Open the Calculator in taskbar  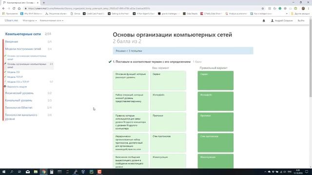click(52, 172)
